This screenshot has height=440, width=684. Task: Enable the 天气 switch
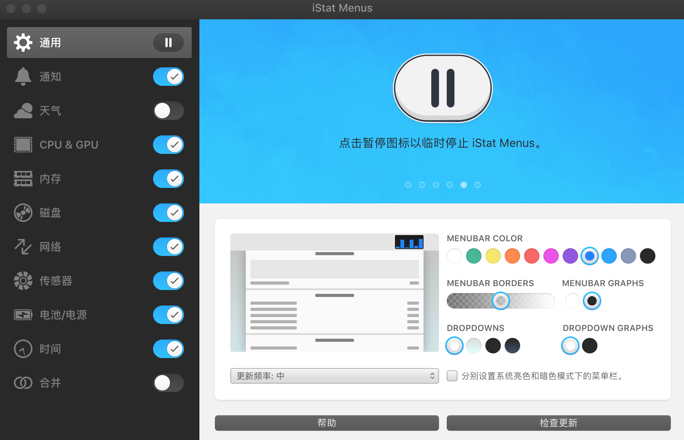[168, 111]
